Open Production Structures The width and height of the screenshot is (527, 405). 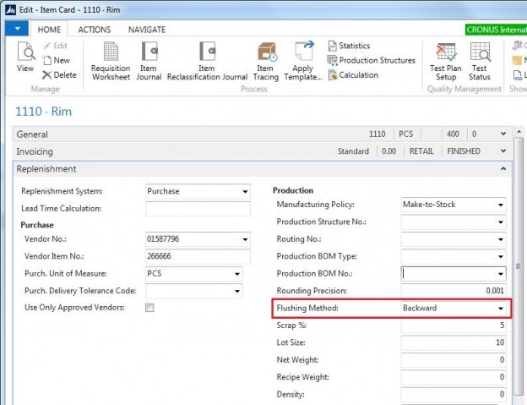(x=372, y=61)
